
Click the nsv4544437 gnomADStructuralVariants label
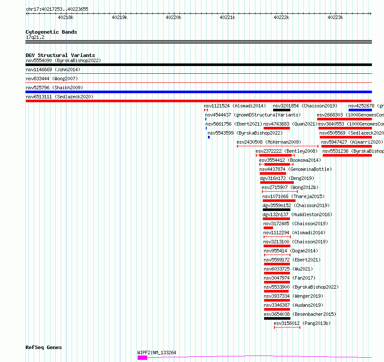point(253,115)
